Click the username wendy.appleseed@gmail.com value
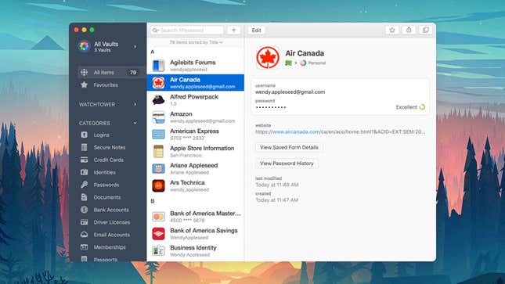The image size is (505, 284). 290,92
